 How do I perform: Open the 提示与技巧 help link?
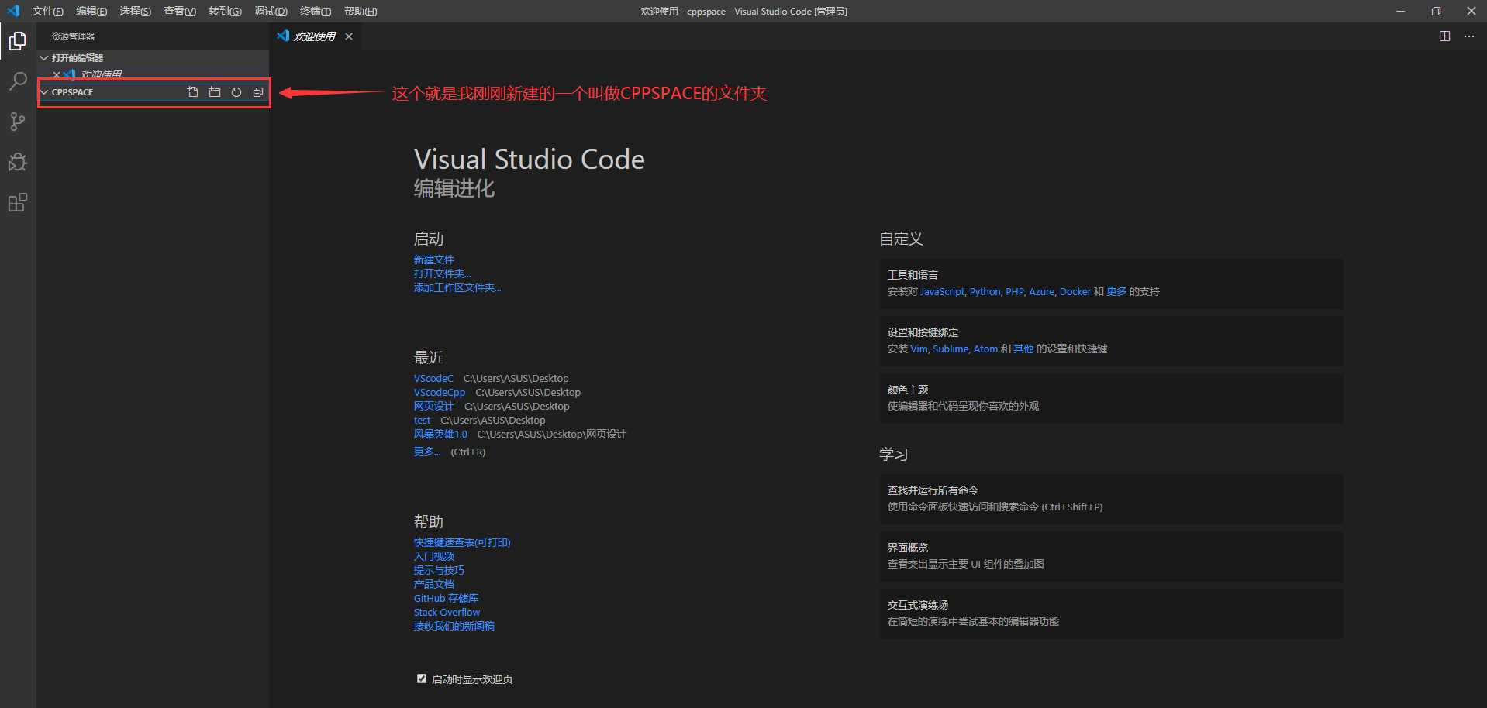point(439,570)
